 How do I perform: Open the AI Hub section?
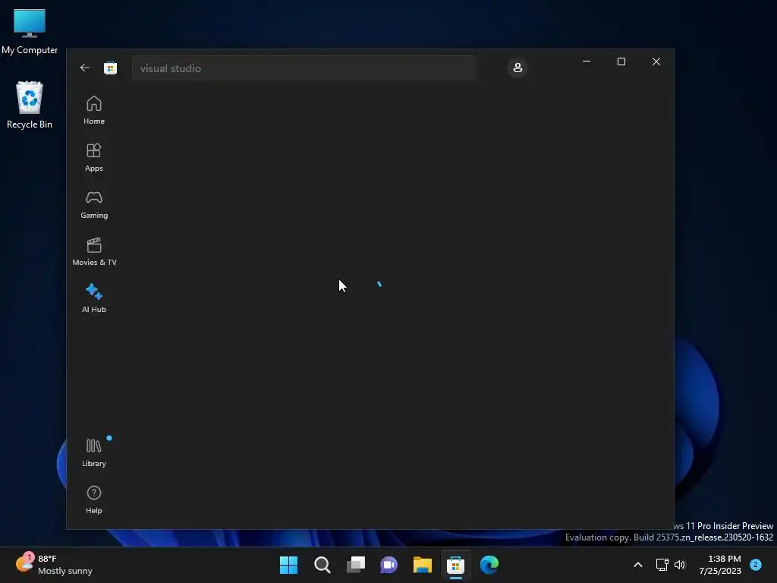[93, 298]
